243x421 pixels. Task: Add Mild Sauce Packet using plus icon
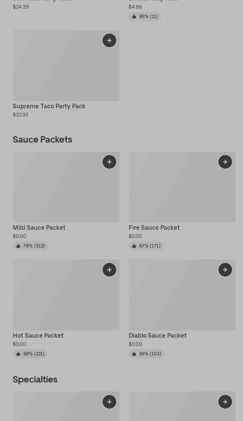(109, 162)
